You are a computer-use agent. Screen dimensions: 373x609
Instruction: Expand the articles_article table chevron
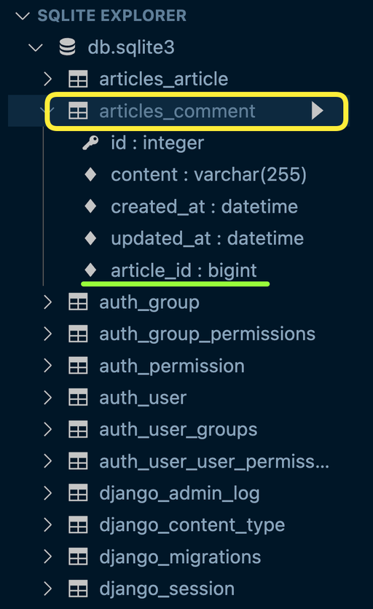pos(48,79)
